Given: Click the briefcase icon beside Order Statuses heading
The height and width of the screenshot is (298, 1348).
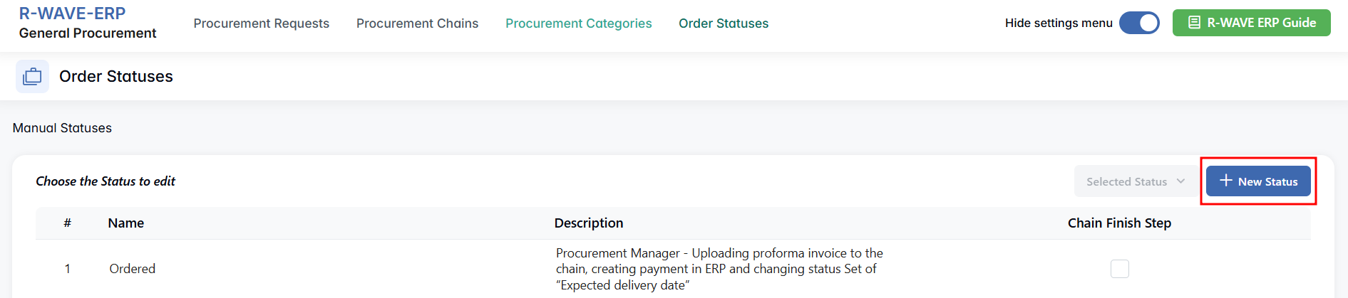Looking at the screenshot, I should [x=32, y=76].
